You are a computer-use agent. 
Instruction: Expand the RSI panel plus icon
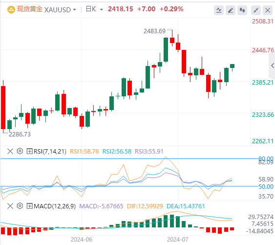[x=29, y=151]
